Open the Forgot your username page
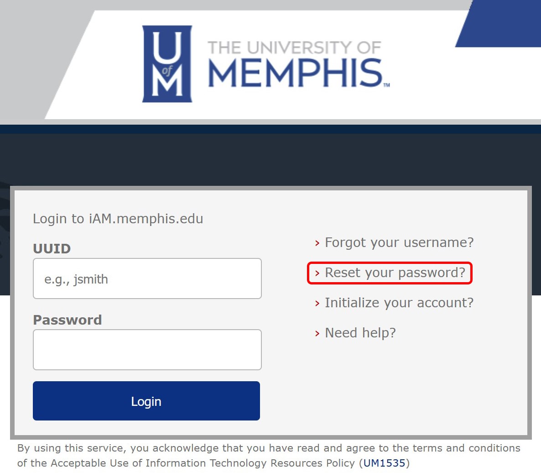The image size is (541, 473). 399,243
